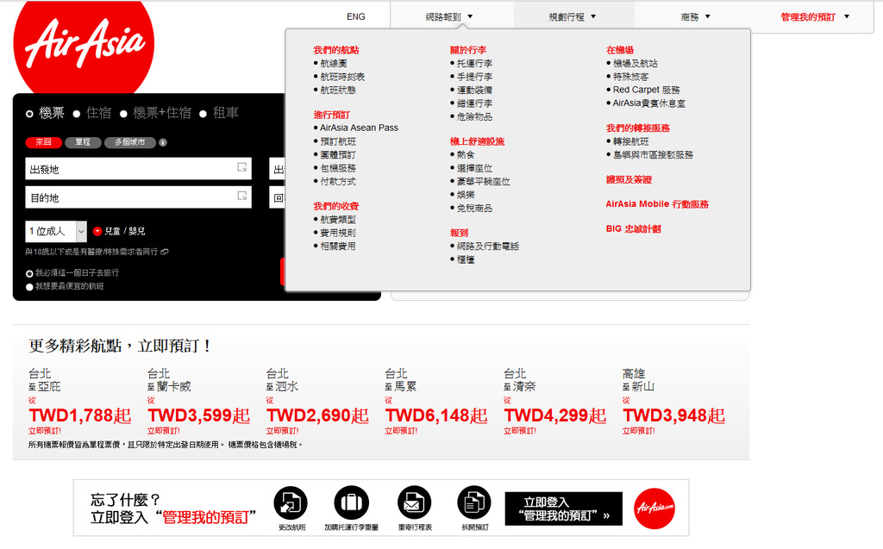The height and width of the screenshot is (549, 883).
Task: Choose the 多個城市 multi-city toggle
Action: [x=129, y=142]
